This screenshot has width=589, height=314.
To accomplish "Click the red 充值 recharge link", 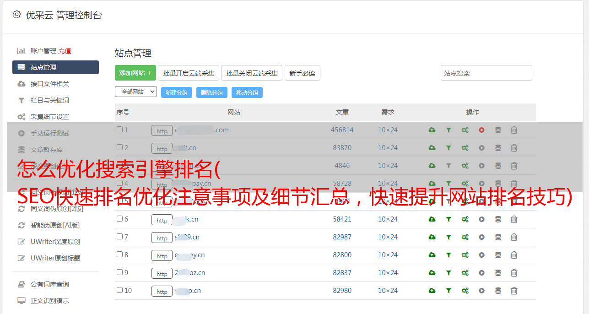I will (x=65, y=51).
